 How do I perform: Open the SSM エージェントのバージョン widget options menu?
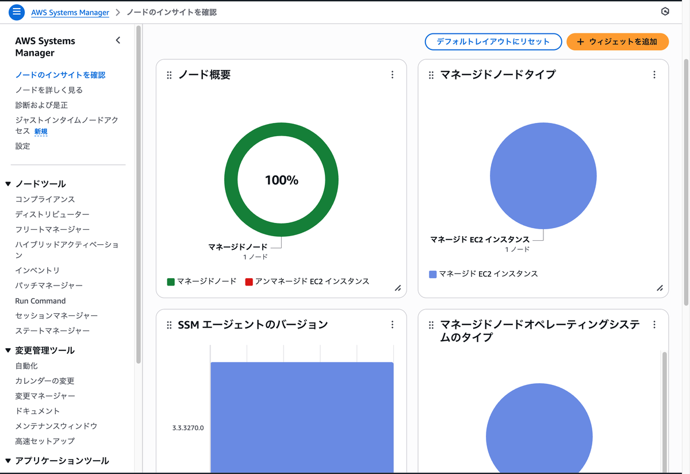pos(392,325)
